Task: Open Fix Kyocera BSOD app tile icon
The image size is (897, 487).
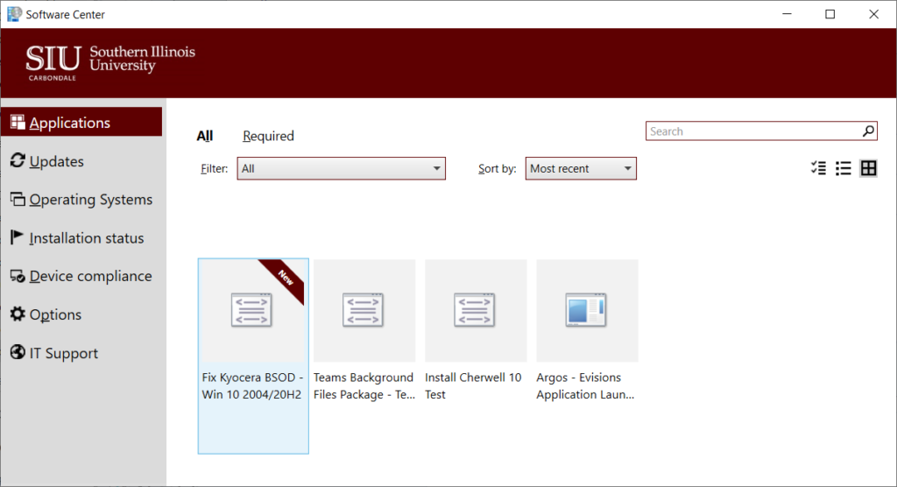Action: [x=251, y=310]
